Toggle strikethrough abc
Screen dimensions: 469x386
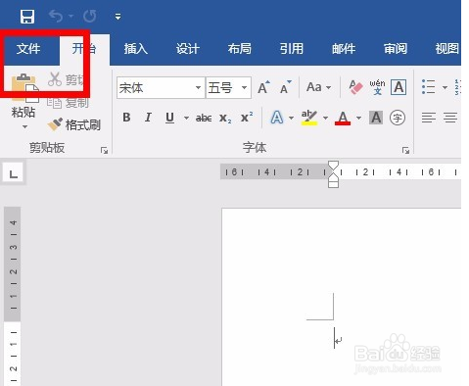(204, 118)
